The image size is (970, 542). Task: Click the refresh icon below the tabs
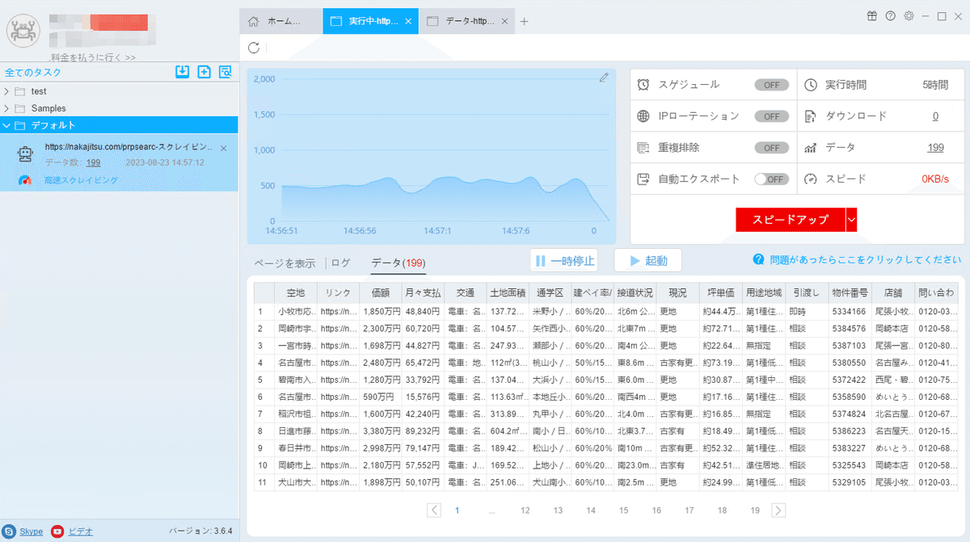tap(254, 48)
